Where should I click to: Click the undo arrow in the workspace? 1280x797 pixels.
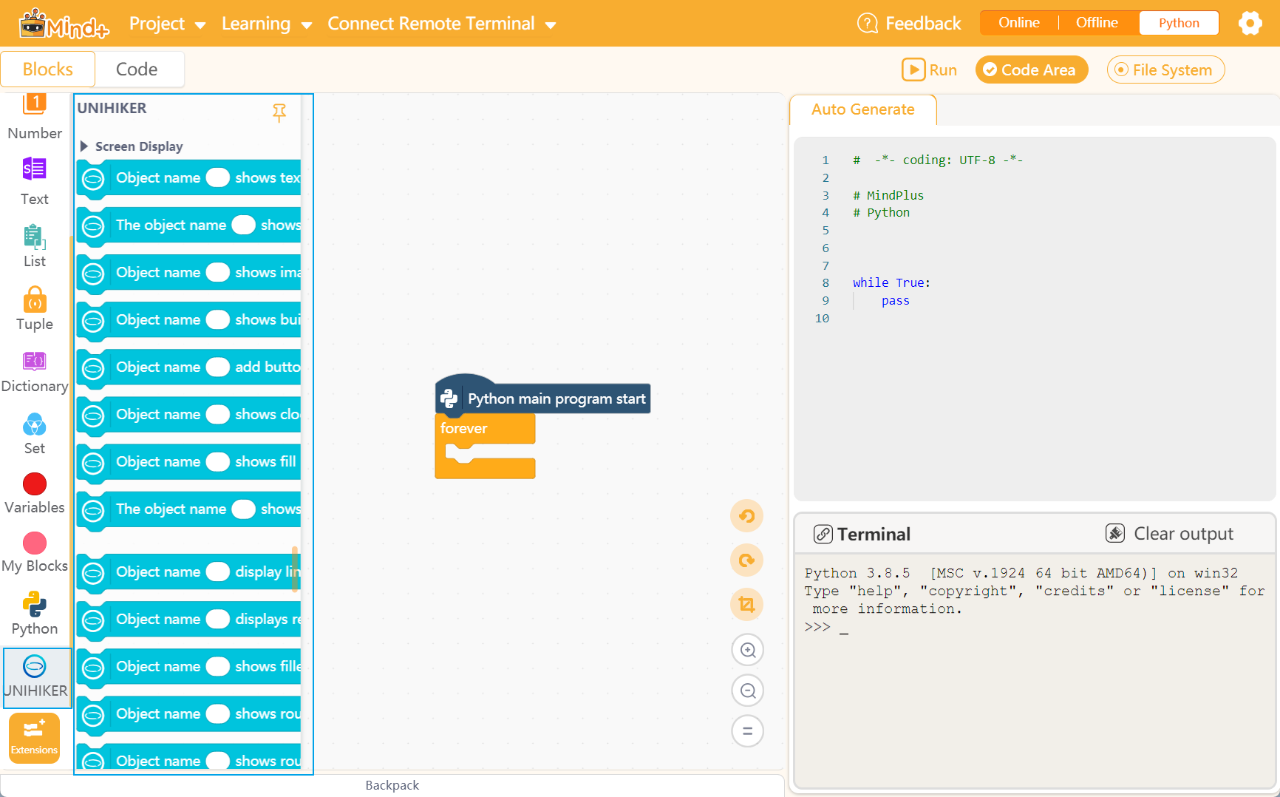[x=746, y=516]
